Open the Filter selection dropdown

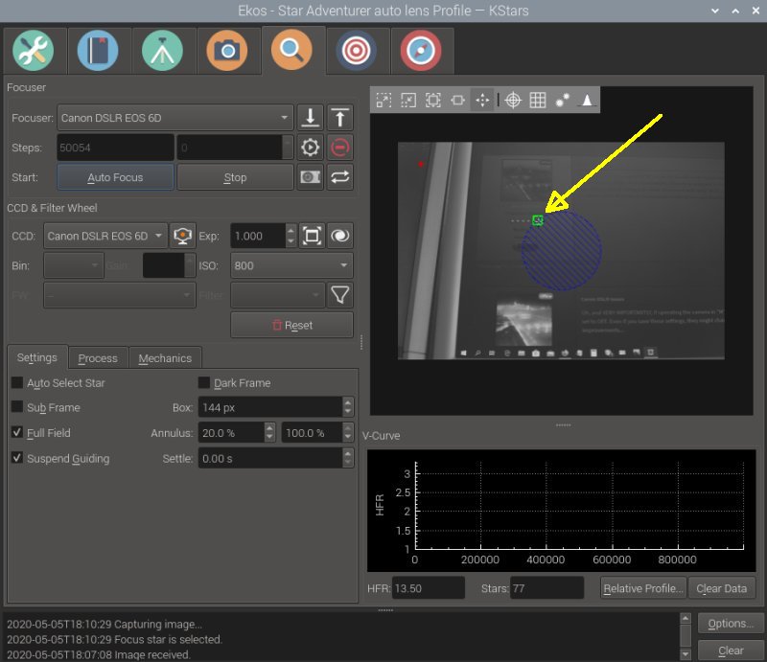pyautogui.click(x=277, y=295)
